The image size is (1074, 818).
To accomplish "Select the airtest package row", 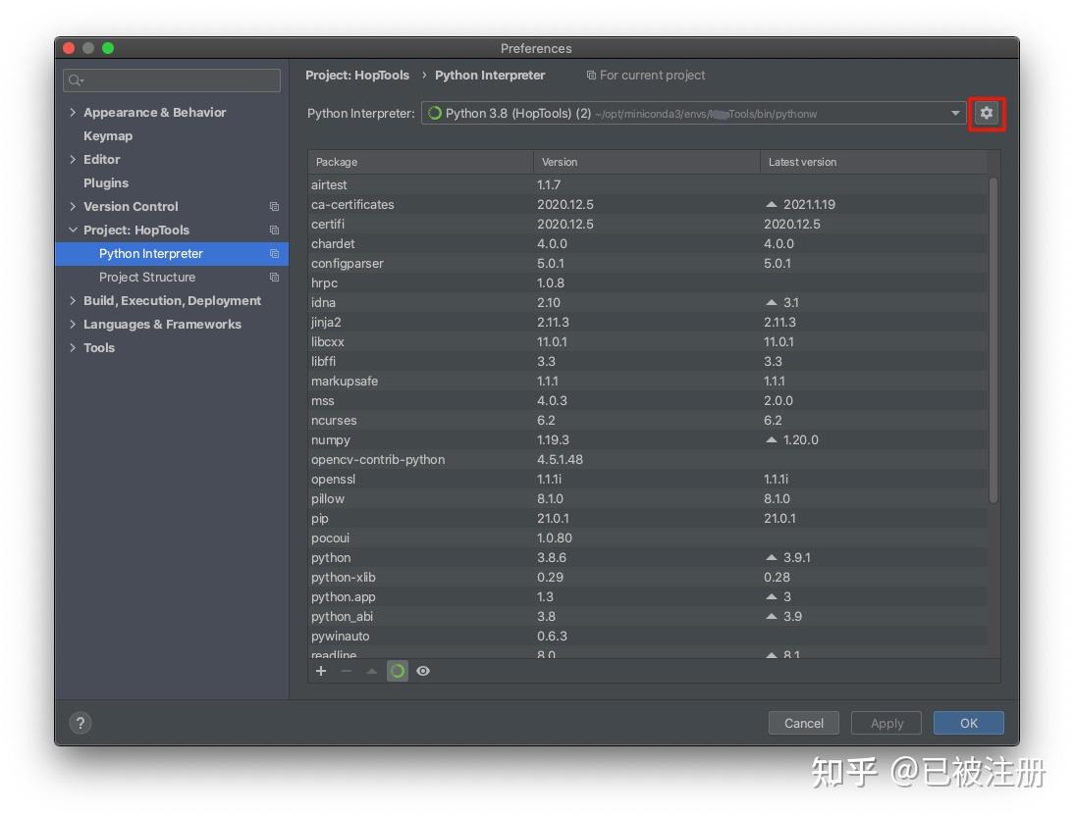I will [x=648, y=184].
